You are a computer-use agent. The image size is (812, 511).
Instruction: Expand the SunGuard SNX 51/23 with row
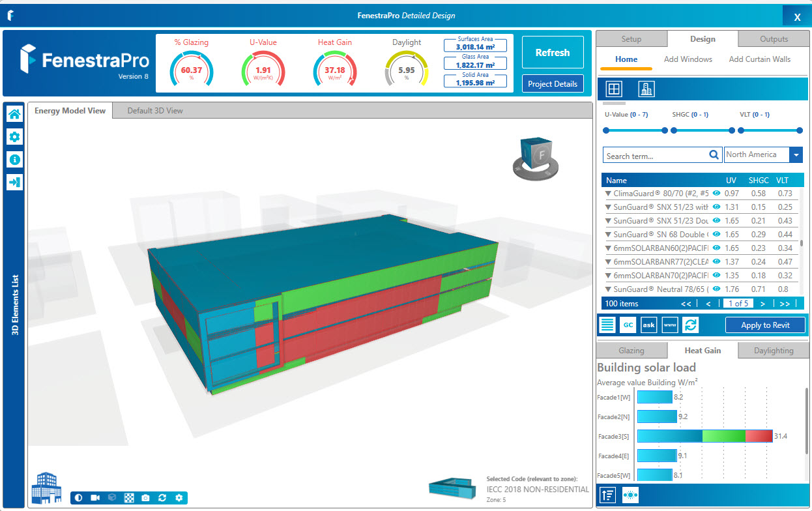click(608, 207)
